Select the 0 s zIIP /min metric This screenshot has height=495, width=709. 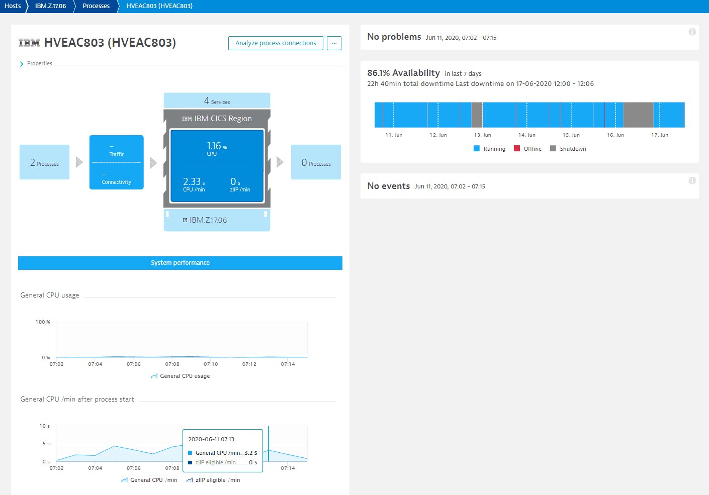(x=240, y=184)
